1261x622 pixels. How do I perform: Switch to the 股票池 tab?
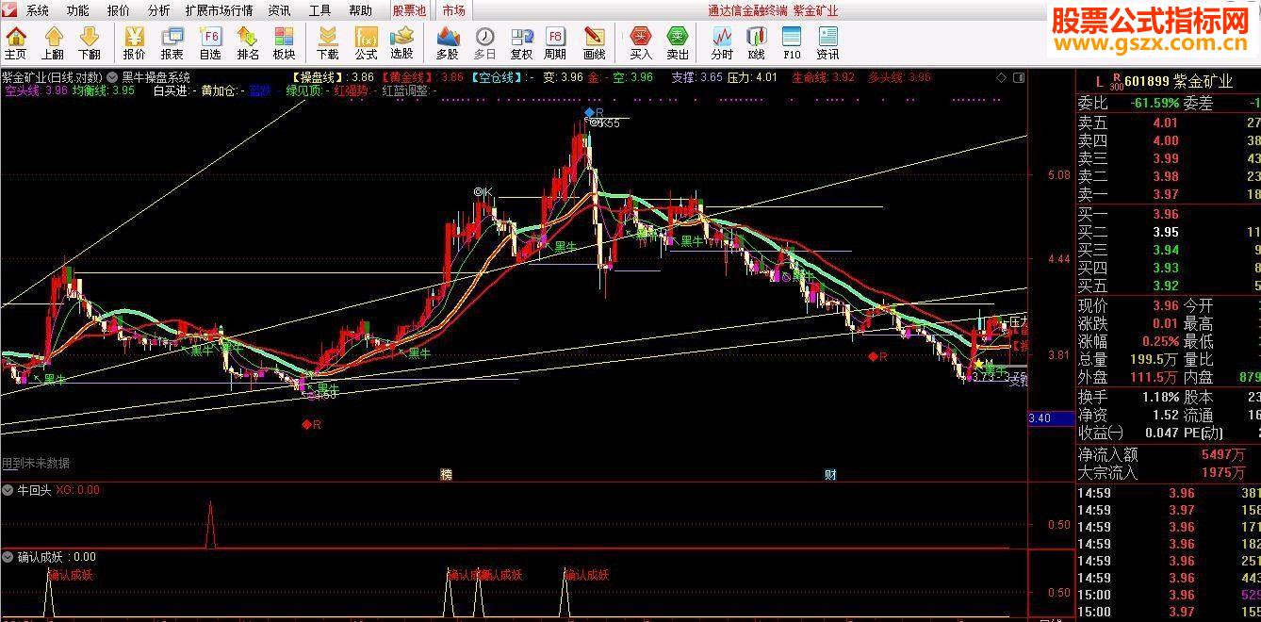tap(410, 10)
